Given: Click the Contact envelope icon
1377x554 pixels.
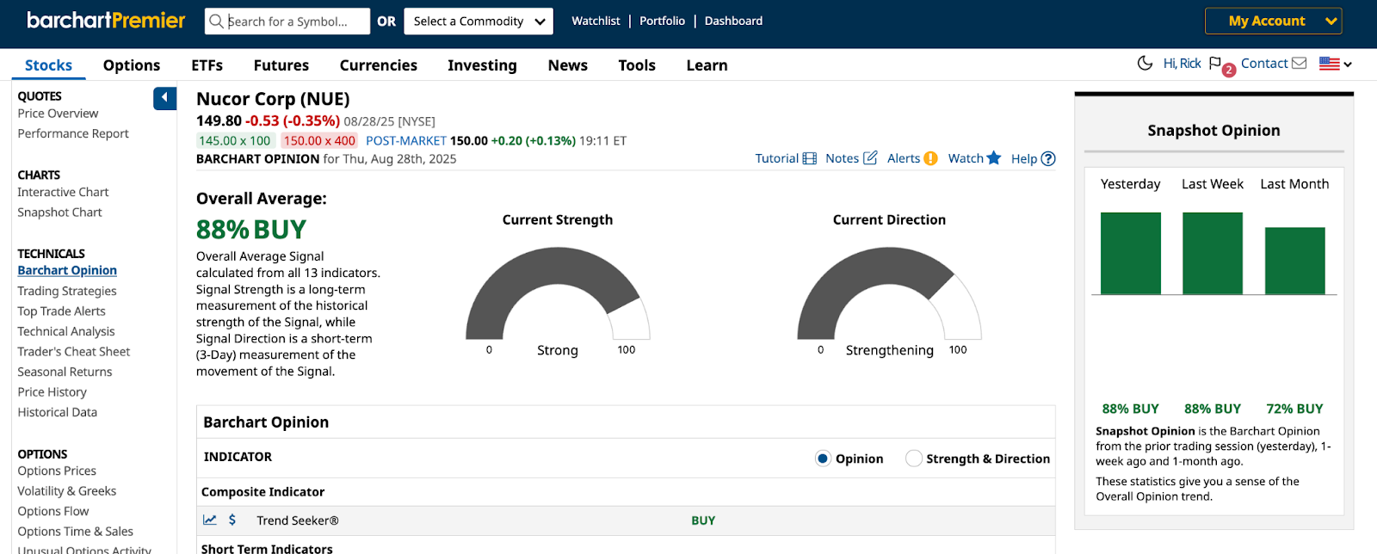Looking at the screenshot, I should pyautogui.click(x=1300, y=63).
